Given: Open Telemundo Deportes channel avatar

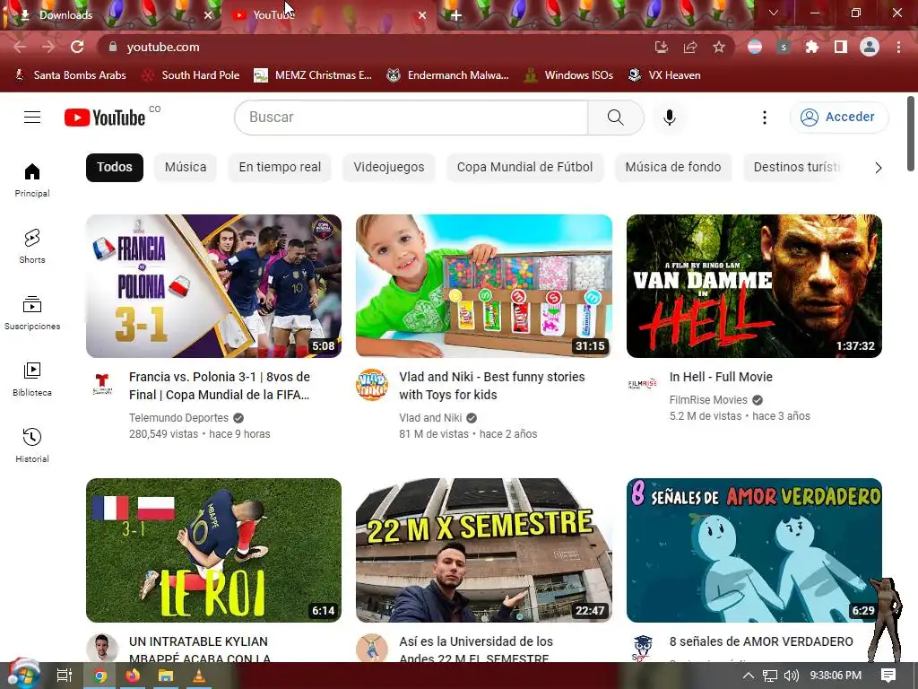Looking at the screenshot, I should 102,384.
